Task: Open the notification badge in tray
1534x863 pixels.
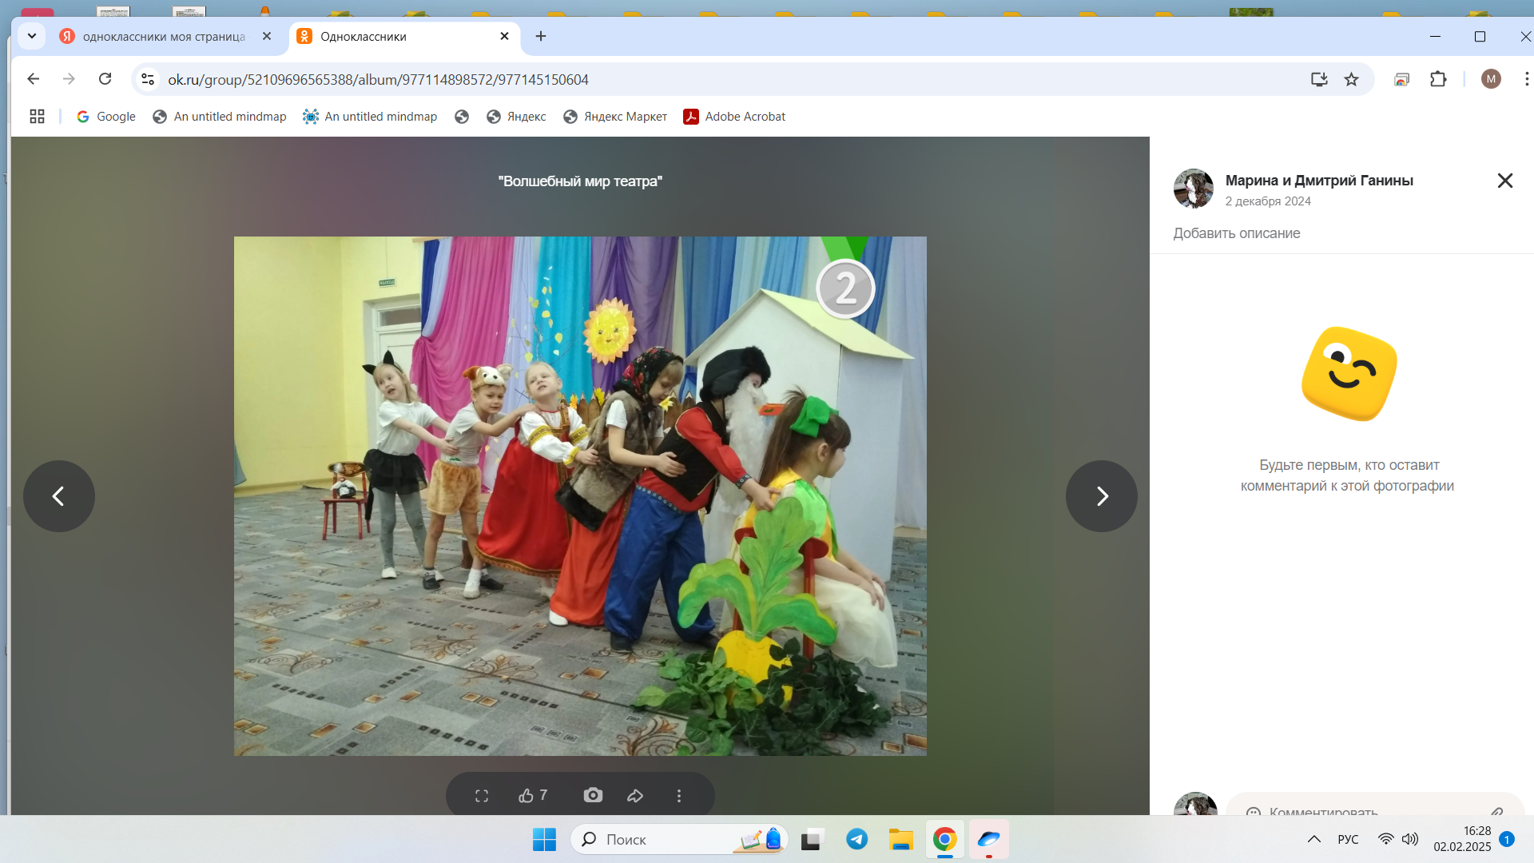Action: pos(1507,840)
